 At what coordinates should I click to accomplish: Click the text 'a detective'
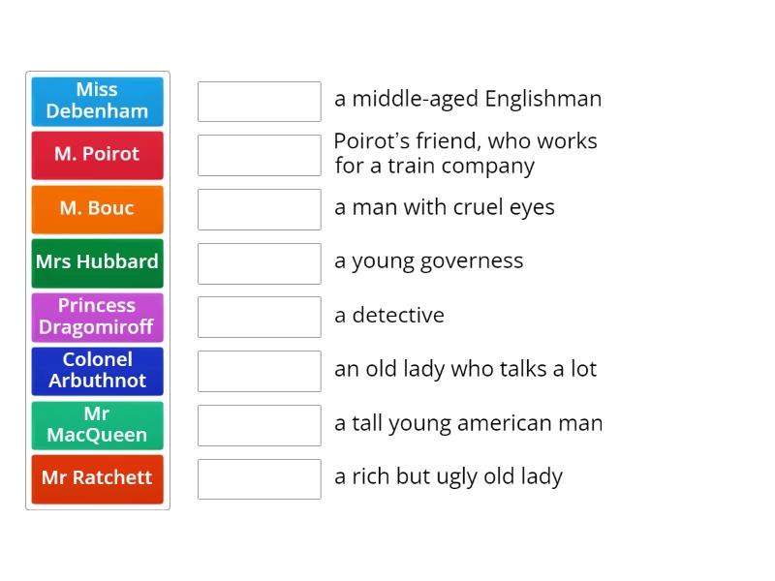(x=388, y=316)
